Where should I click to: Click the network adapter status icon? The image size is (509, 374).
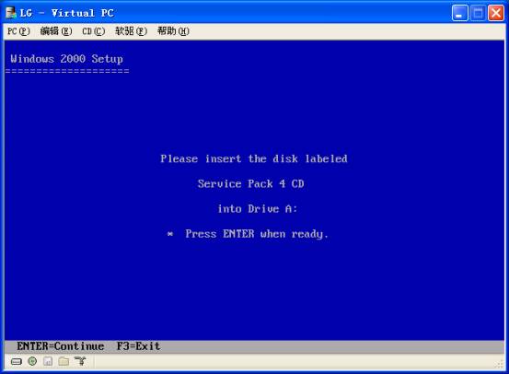[80, 361]
